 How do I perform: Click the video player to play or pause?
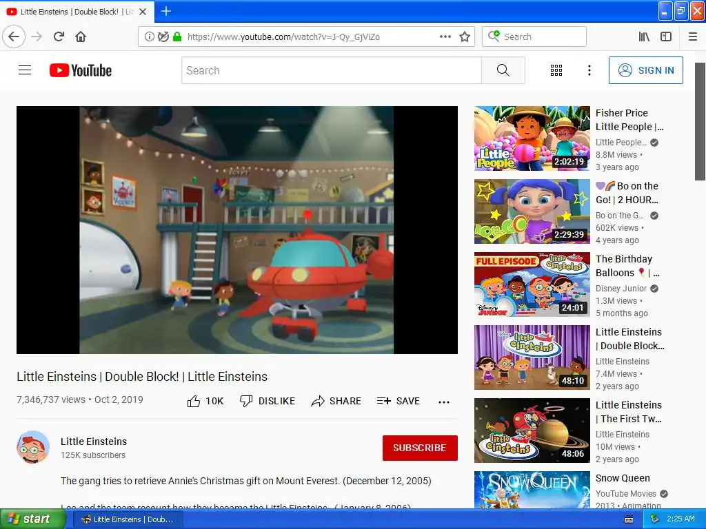click(237, 230)
